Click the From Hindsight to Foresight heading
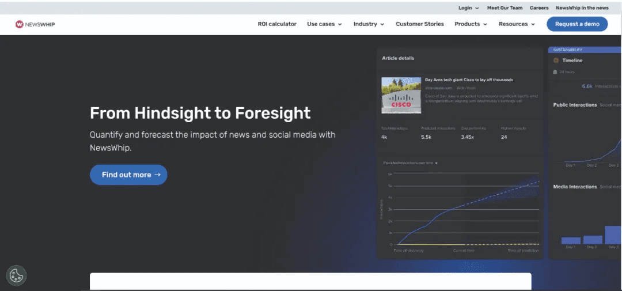The image size is (622, 291). tap(200, 113)
